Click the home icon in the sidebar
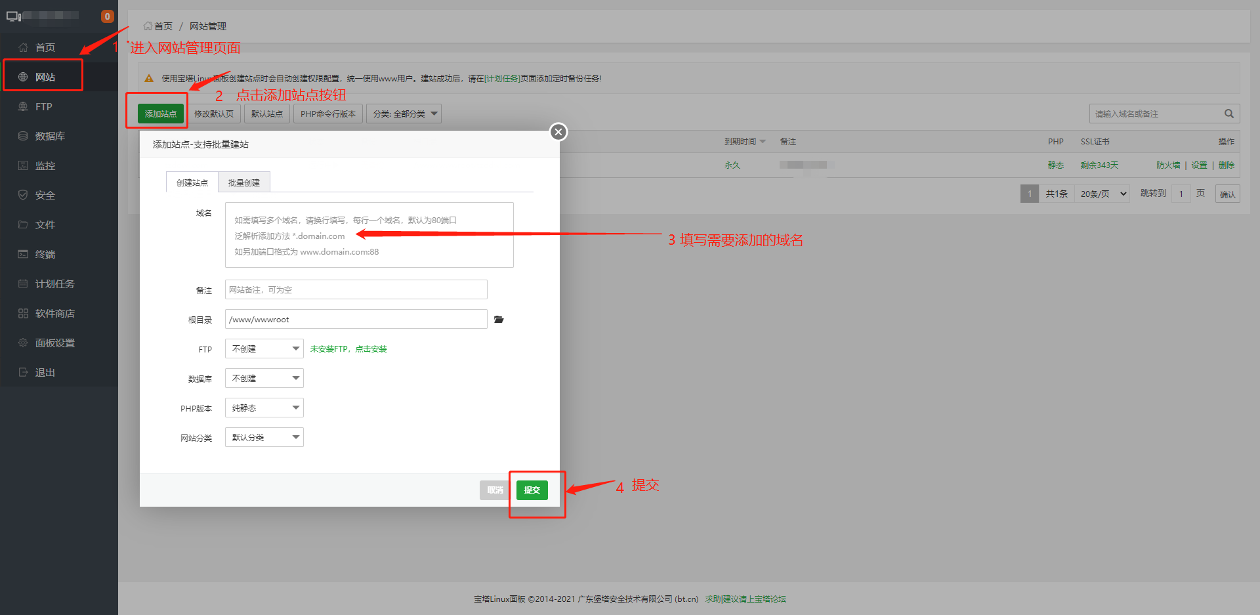Screen dimensions: 1260x615 pyautogui.click(x=23, y=47)
